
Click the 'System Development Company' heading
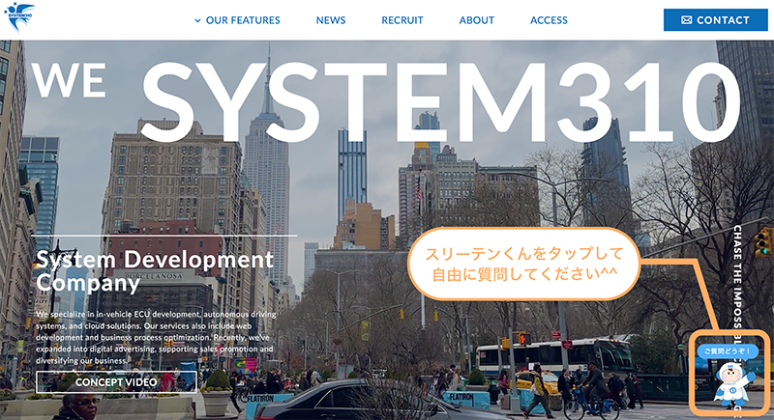154,270
